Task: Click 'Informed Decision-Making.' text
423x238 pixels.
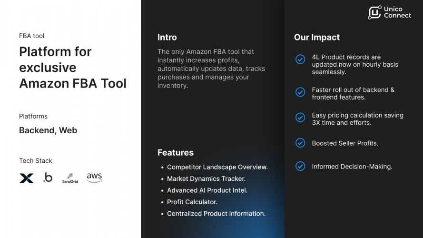Action: [352, 167]
